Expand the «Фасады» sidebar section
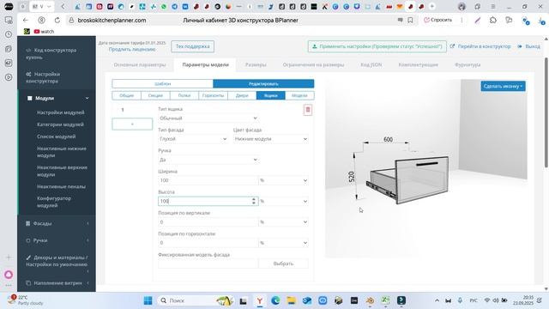This screenshot has width=549, height=309. click(x=57, y=223)
